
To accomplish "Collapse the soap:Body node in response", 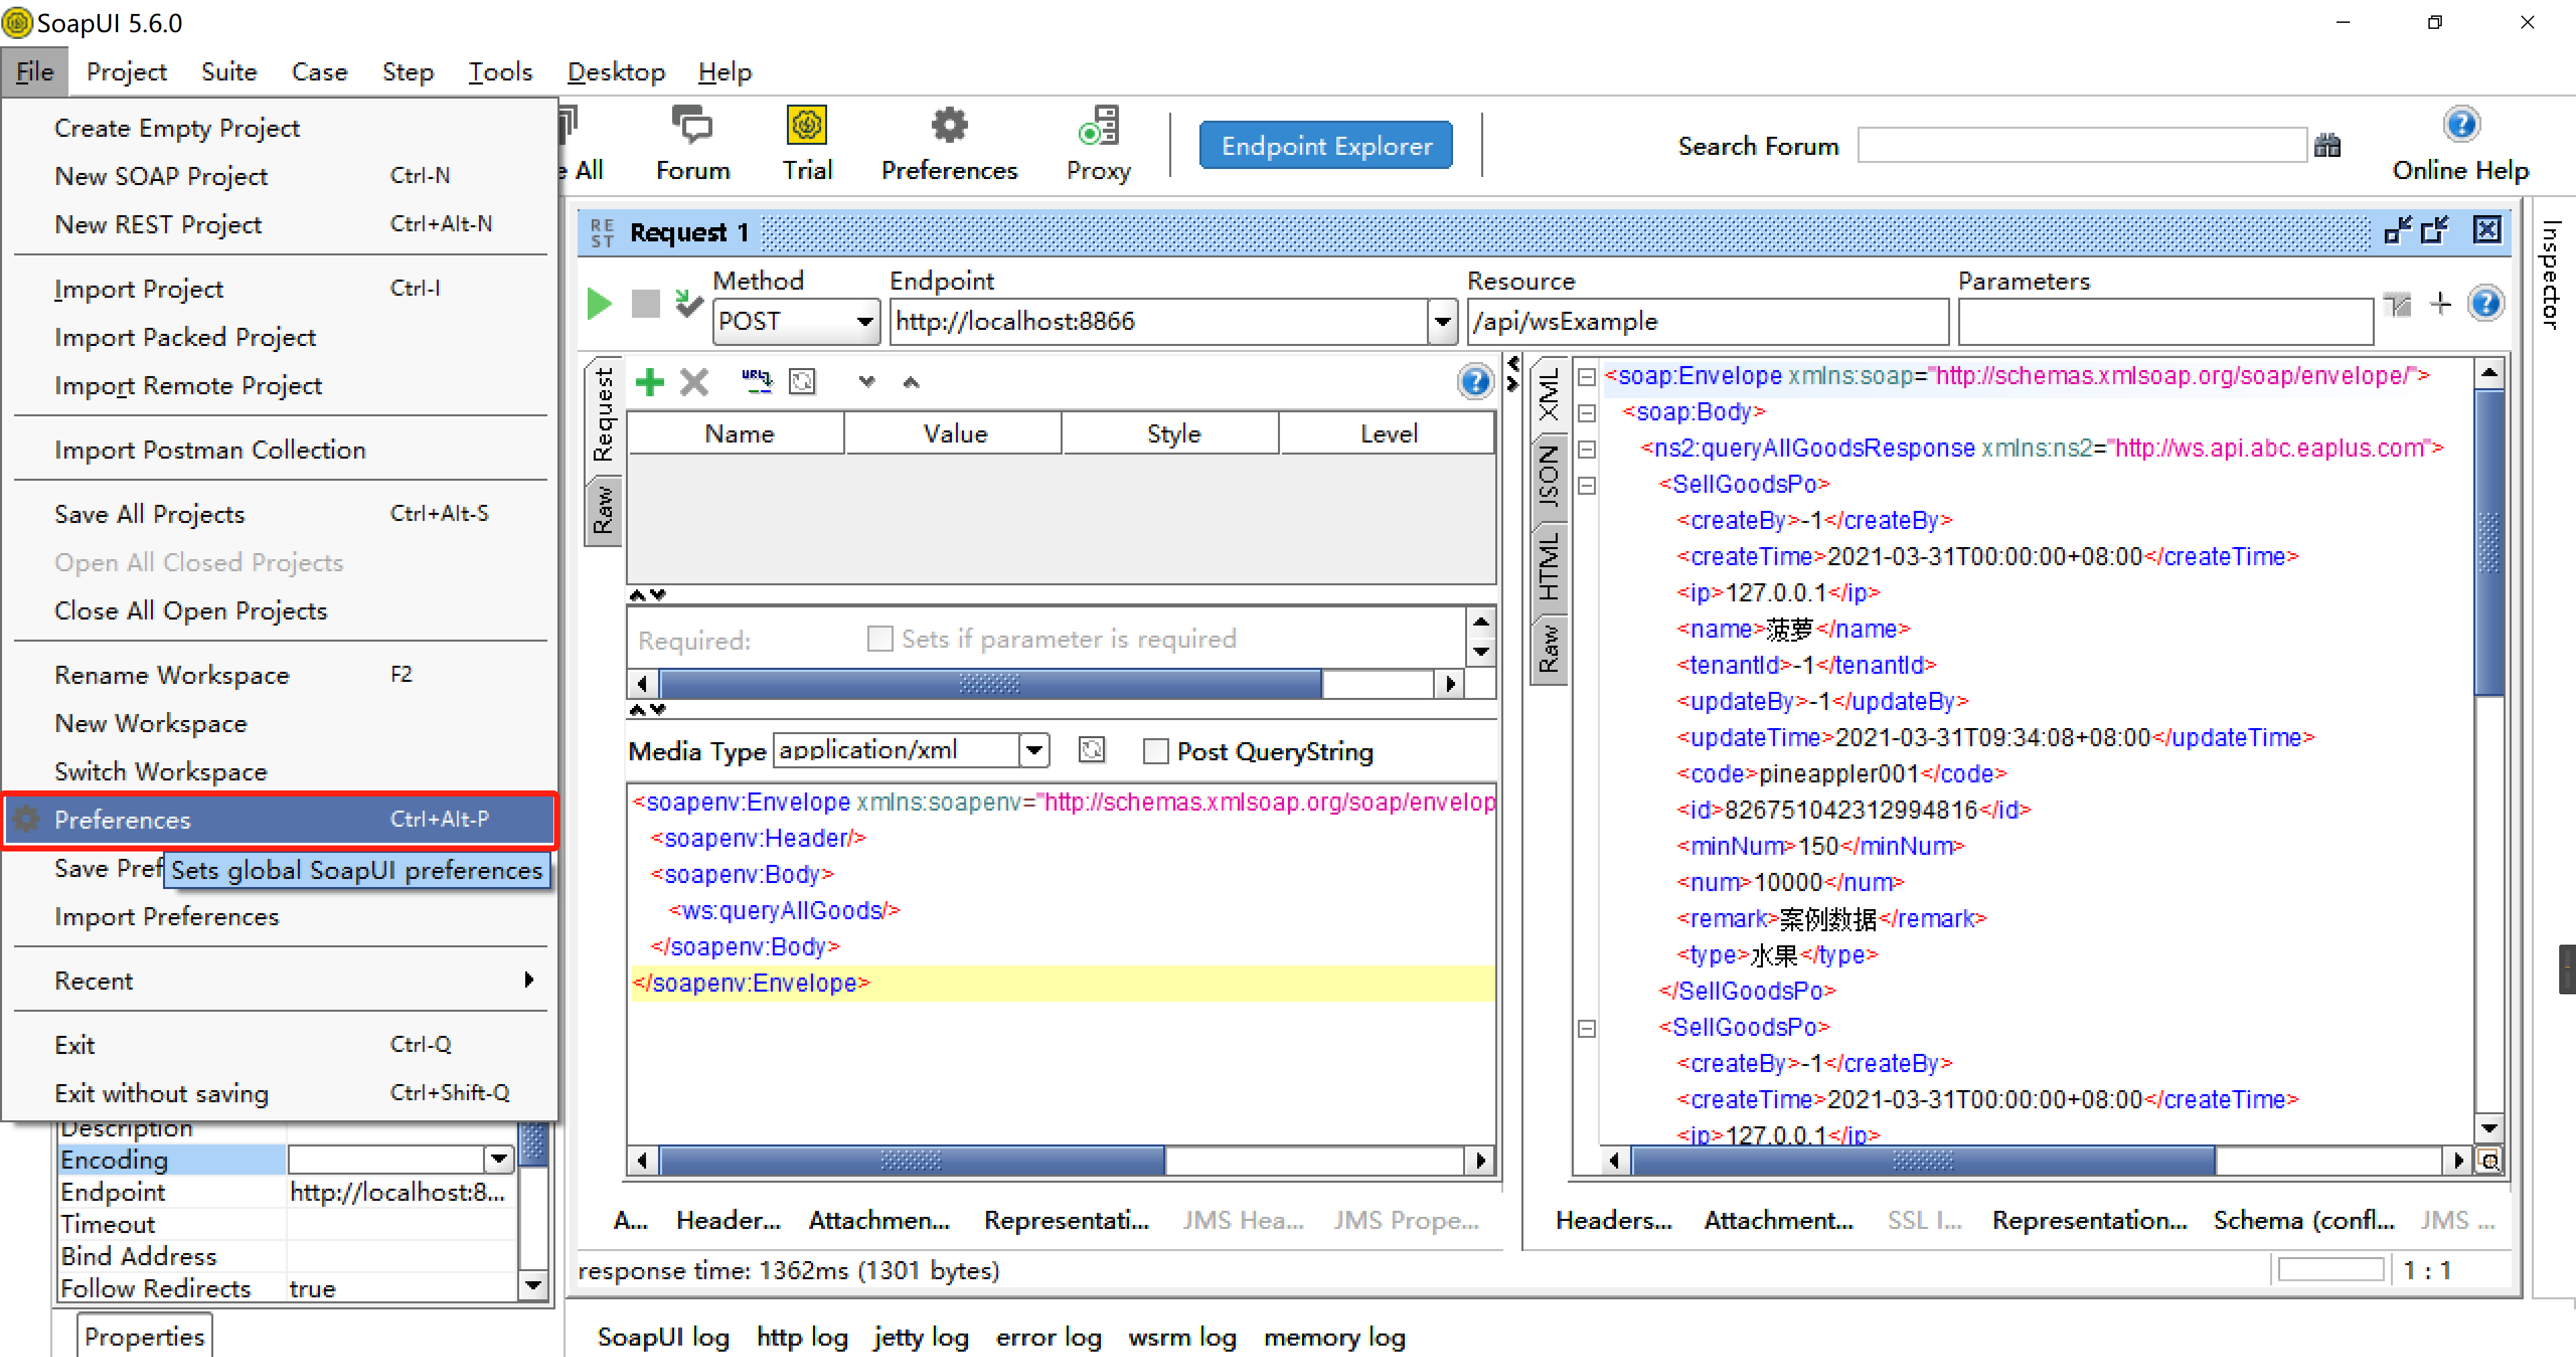I will [x=1587, y=413].
